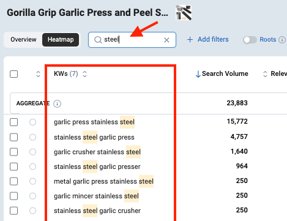Check the select-all header checkbox
The image size is (287, 221).
(x=14, y=74)
